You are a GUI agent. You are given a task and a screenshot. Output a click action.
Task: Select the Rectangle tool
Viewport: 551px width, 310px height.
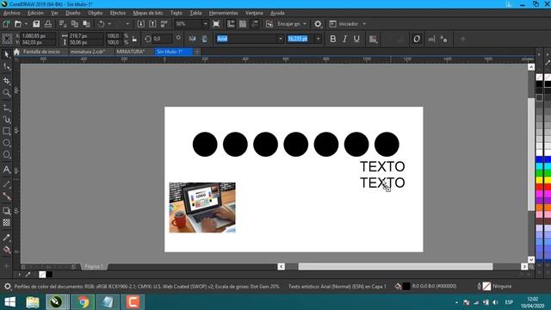(x=6, y=131)
